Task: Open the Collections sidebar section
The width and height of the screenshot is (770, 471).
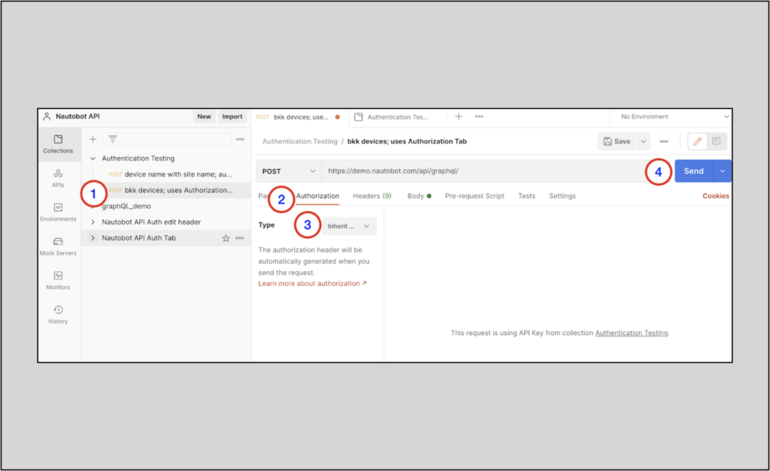Action: point(58,144)
